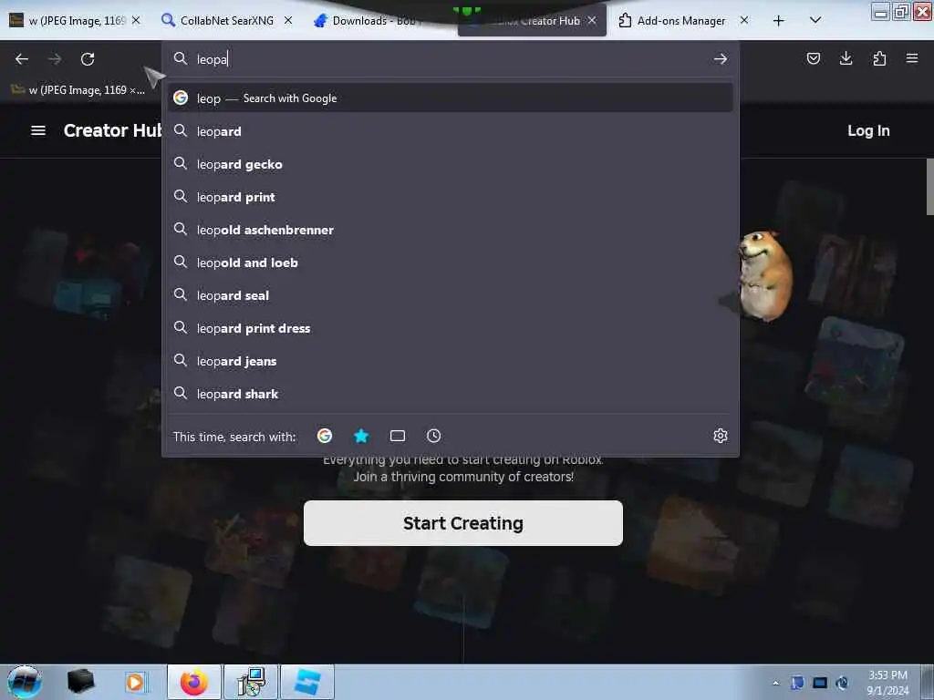The height and width of the screenshot is (700, 934).
Task: Reload the page with the refresh icon
Action: coord(88,59)
